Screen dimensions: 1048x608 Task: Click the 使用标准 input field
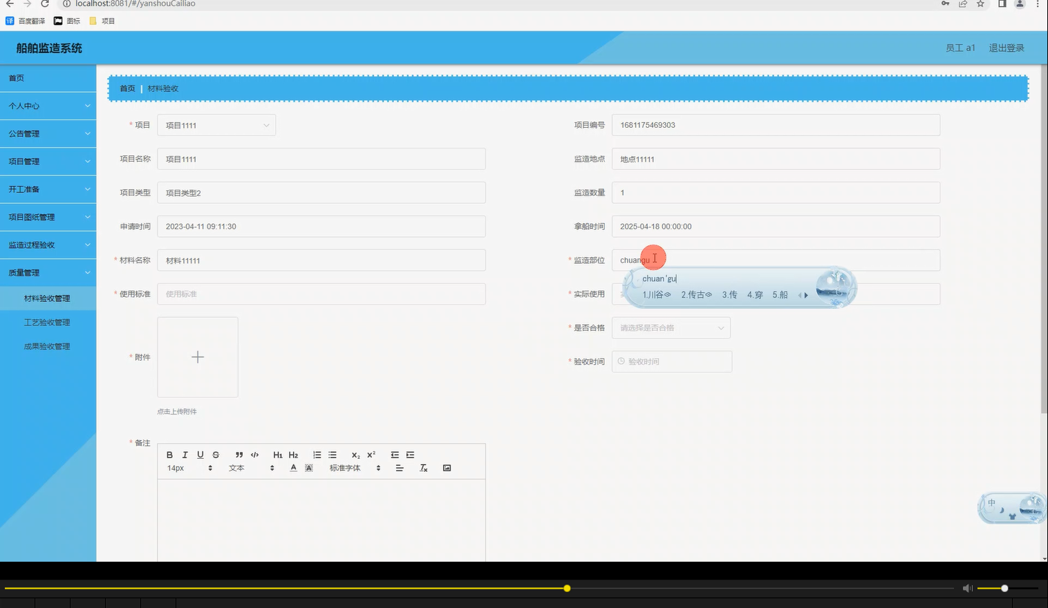click(321, 294)
